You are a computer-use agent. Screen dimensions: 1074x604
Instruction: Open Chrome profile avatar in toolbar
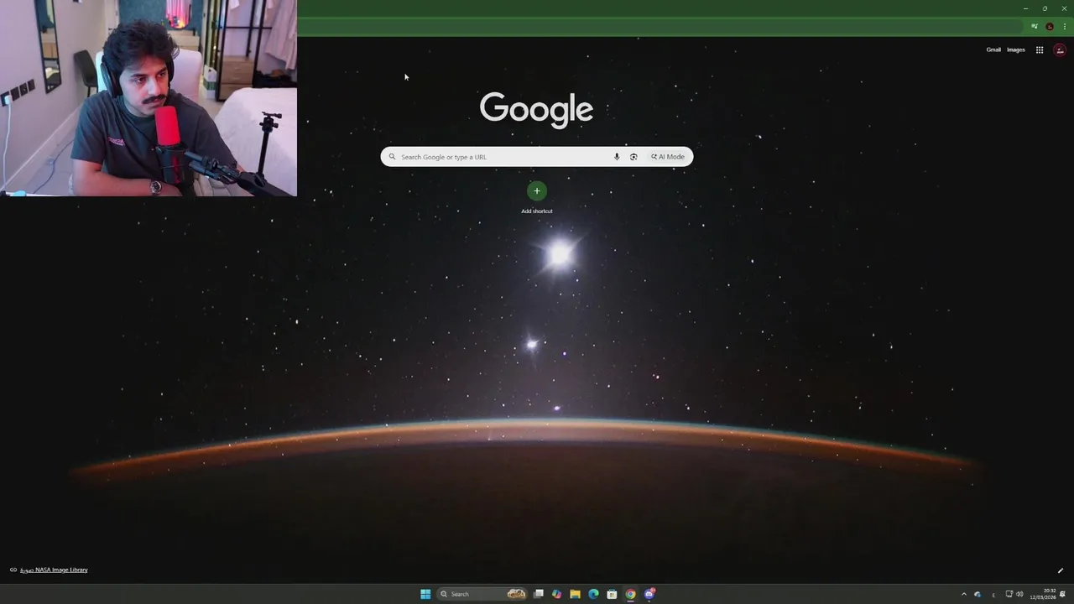pyautogui.click(x=1050, y=26)
